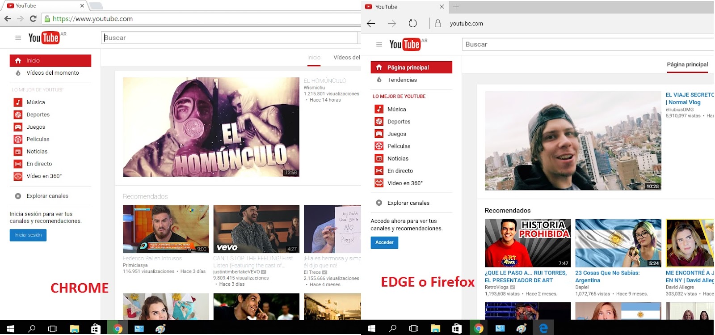
Task: Switch to Inicio tab in Chrome content area
Action: [314, 58]
